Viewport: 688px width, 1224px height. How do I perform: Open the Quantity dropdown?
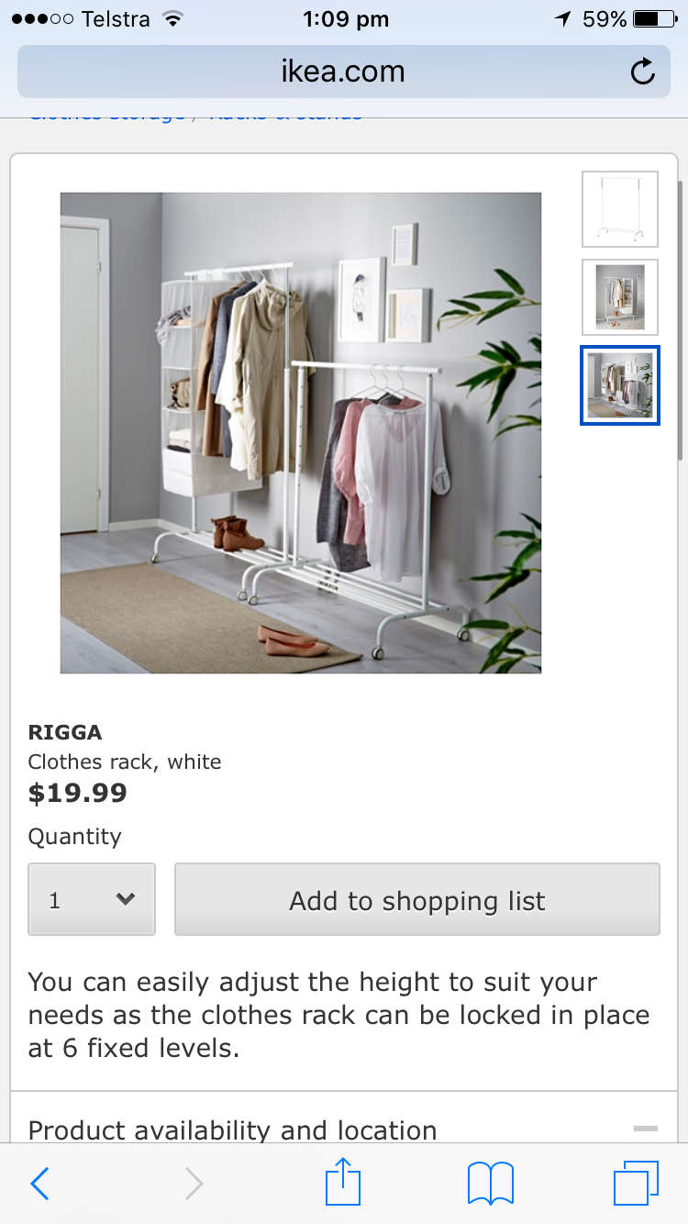(92, 899)
